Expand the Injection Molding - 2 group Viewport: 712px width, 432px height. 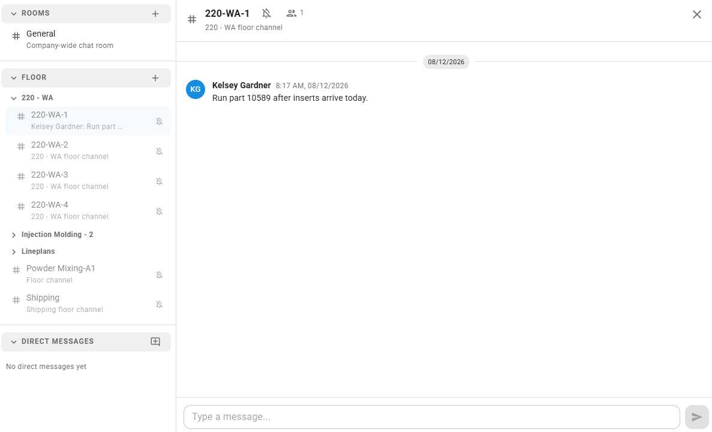[x=14, y=235]
